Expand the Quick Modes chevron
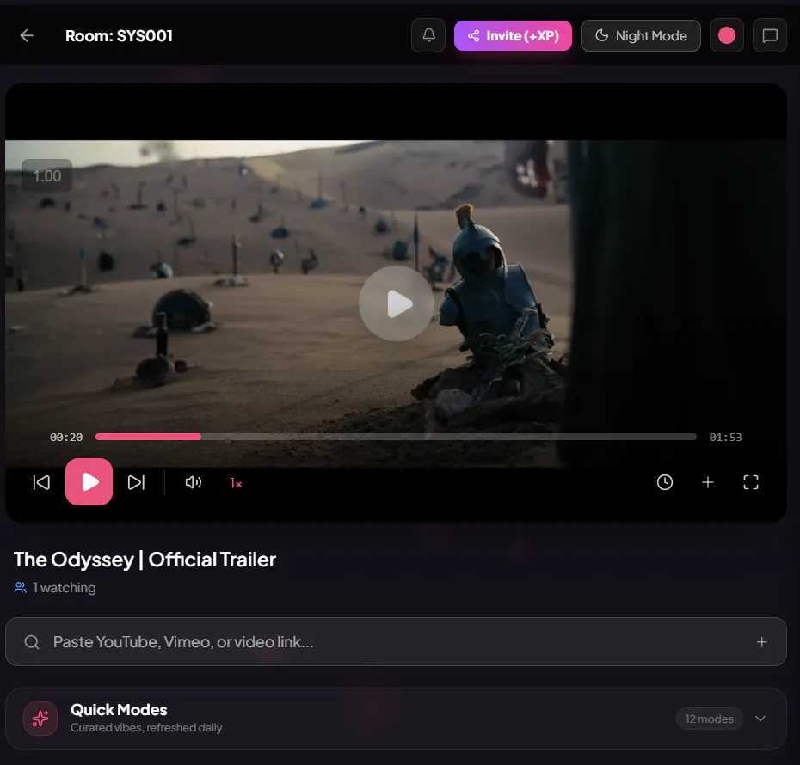The image size is (800, 765). pos(760,719)
